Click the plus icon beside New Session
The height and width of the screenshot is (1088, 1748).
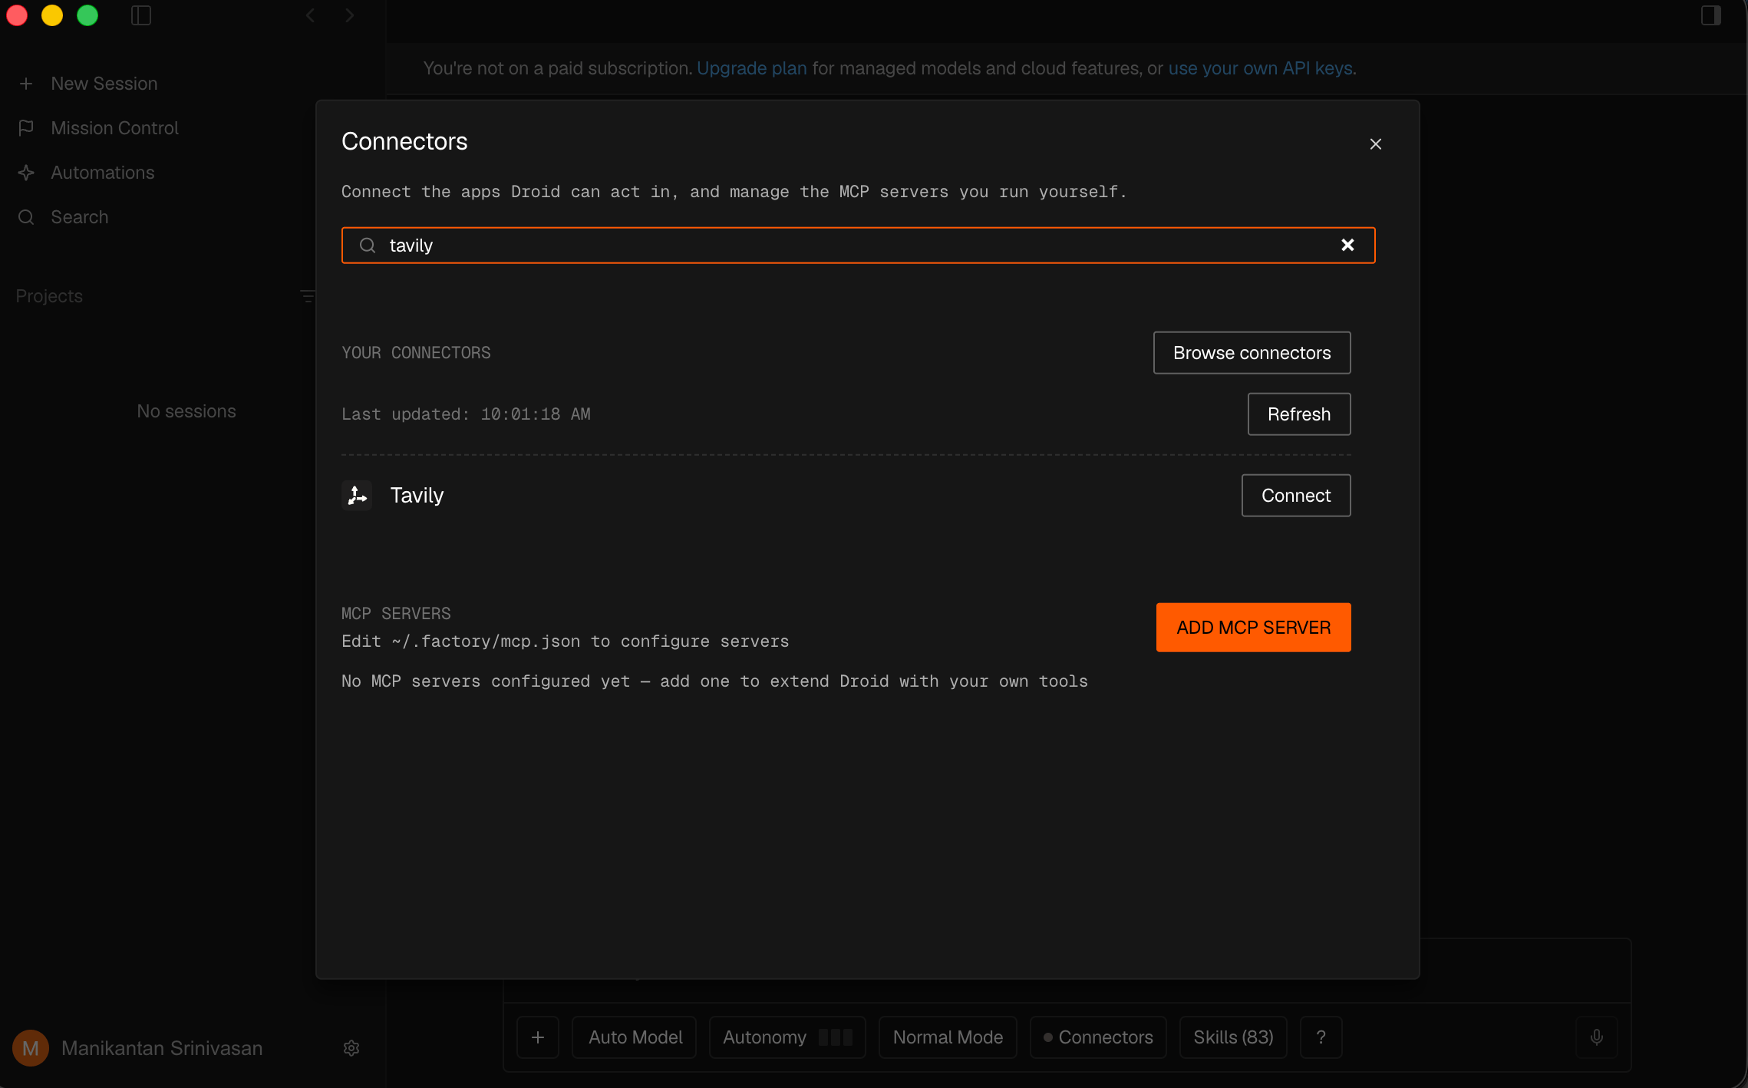tap(26, 83)
